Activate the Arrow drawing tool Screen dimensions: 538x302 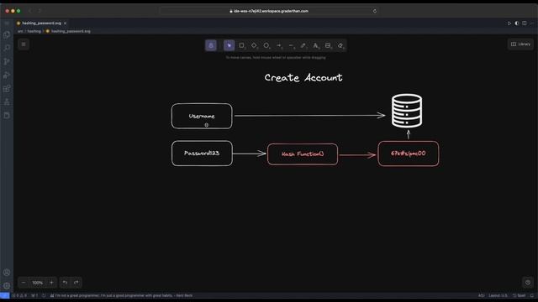click(278, 45)
